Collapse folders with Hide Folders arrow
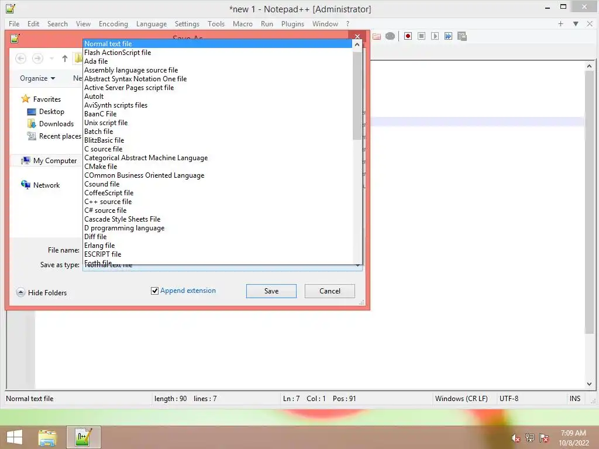599x449 pixels. [x=20, y=292]
